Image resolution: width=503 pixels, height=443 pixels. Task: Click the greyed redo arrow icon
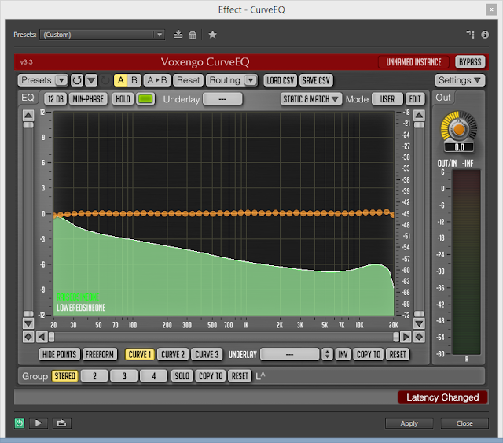coord(105,80)
